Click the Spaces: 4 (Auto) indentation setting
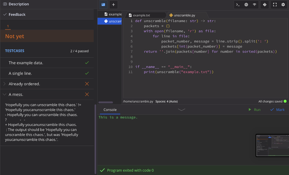This screenshot has width=289, height=175. point(167,101)
